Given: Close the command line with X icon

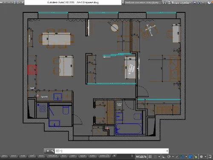Looking at the screenshot, I should (x=48, y=151).
